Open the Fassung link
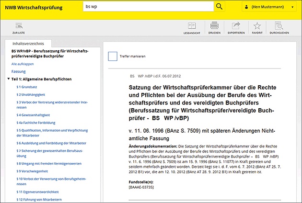 pos(19,71)
